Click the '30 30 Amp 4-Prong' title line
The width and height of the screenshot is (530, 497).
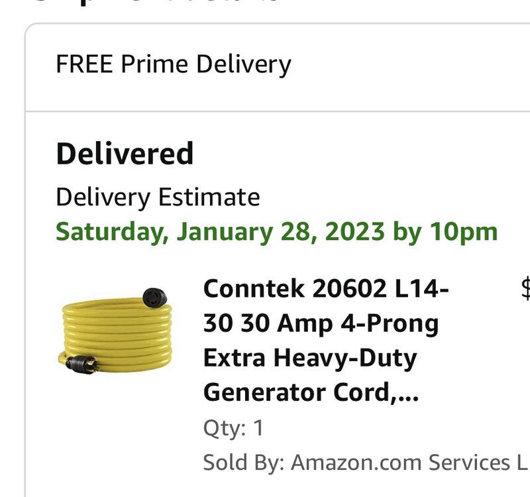point(321,323)
